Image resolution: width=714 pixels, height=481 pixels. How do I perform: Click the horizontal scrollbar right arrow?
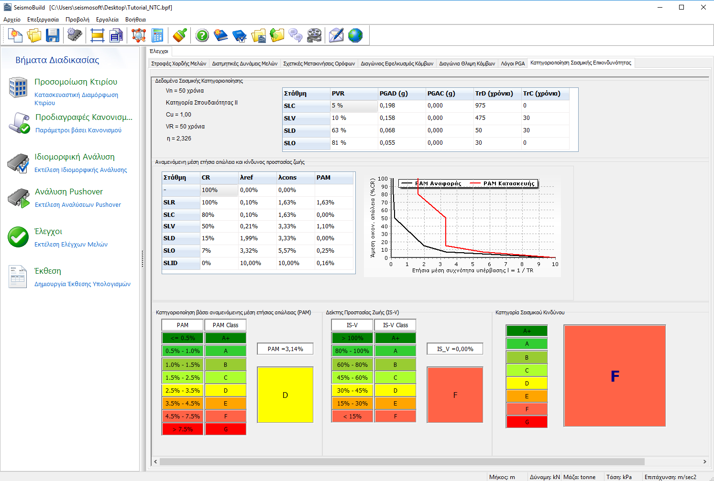(x=704, y=461)
